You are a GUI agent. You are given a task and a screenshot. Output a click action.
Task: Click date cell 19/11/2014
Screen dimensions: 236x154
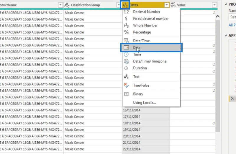pyautogui.click(x=146, y=130)
